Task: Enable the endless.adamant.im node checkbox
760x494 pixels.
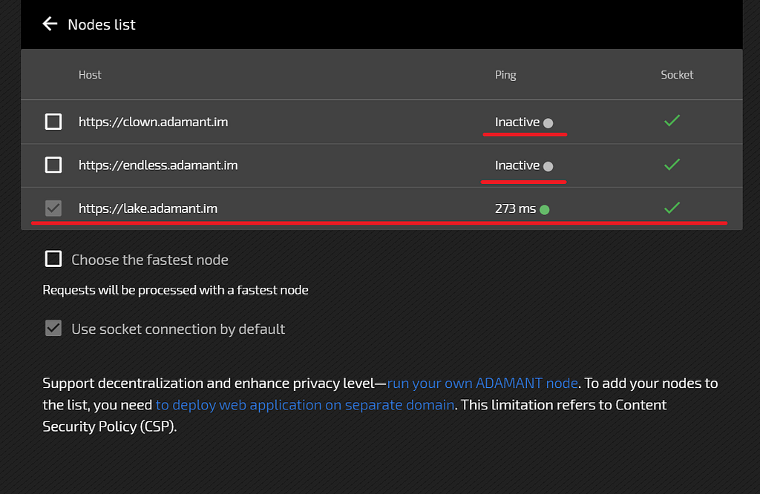Action: point(53,165)
